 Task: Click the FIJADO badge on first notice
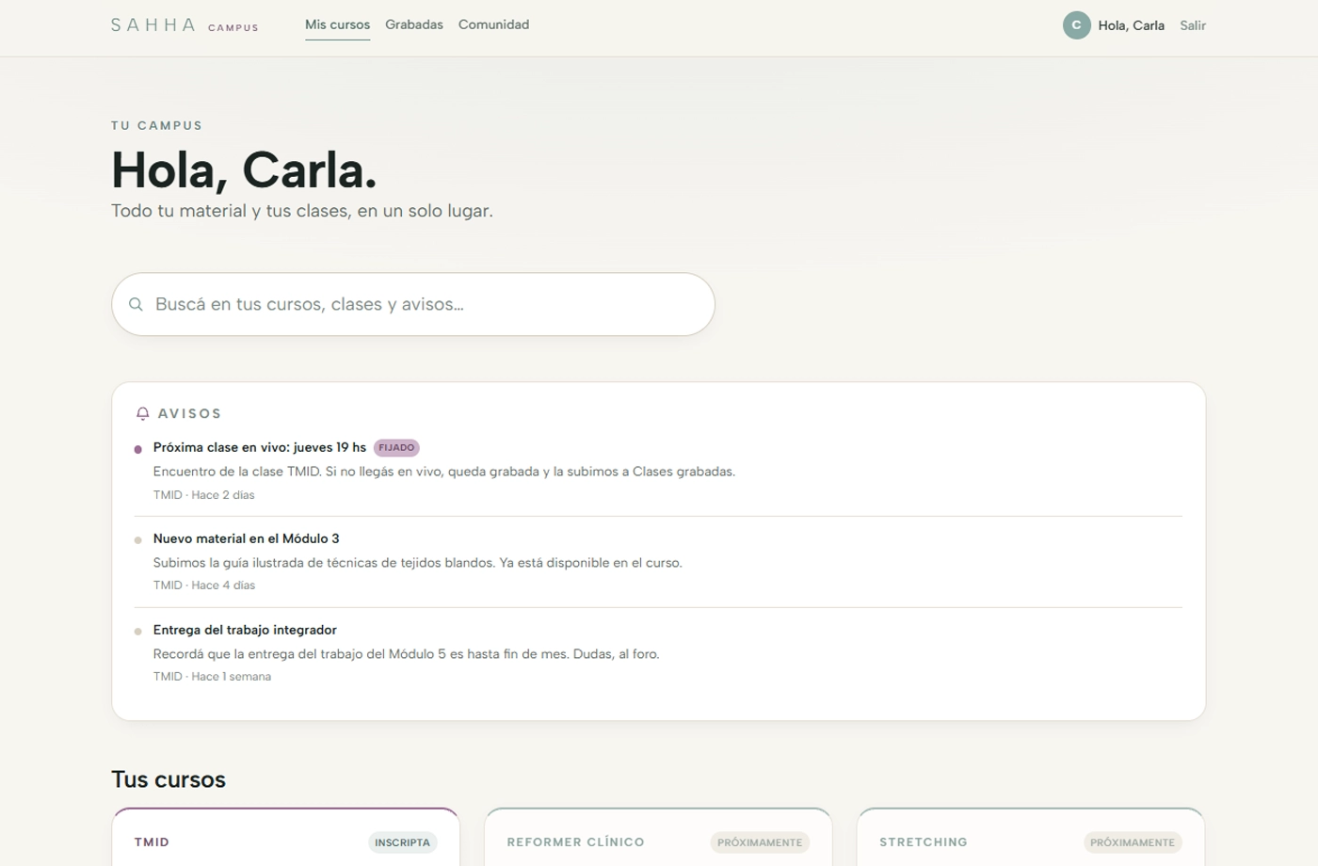(x=396, y=448)
